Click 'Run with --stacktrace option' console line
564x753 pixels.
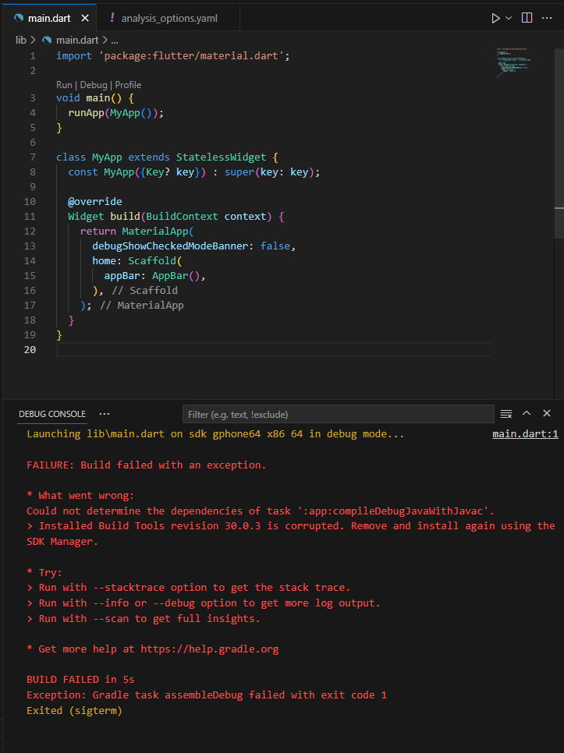point(188,588)
